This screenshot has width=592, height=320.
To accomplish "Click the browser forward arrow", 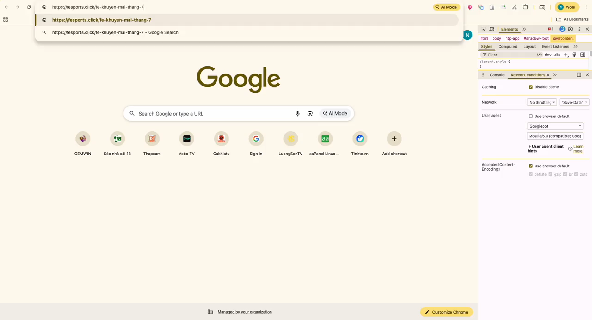I will coord(18,7).
